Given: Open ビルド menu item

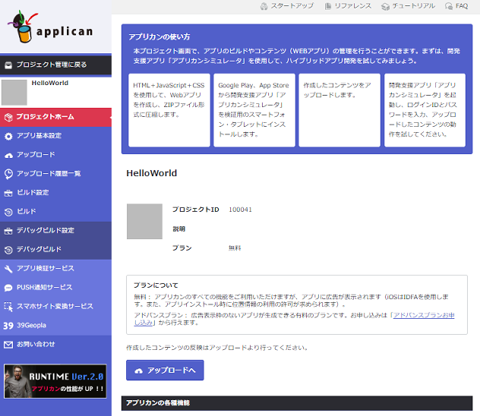Looking at the screenshot, I should tap(55, 212).
